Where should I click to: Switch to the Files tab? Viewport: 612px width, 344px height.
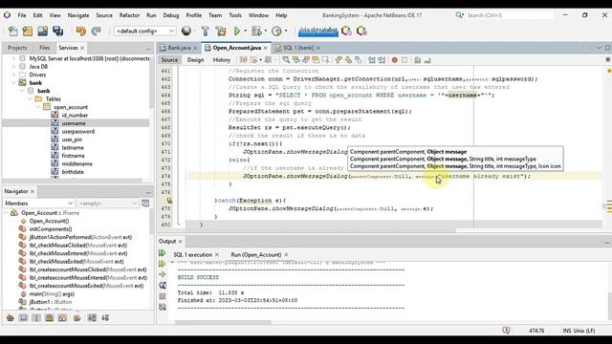point(45,48)
